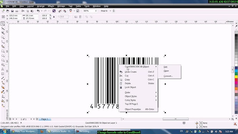Click the Mirror horizontally icon
Screen dimensions: 238x134
(76, 17)
